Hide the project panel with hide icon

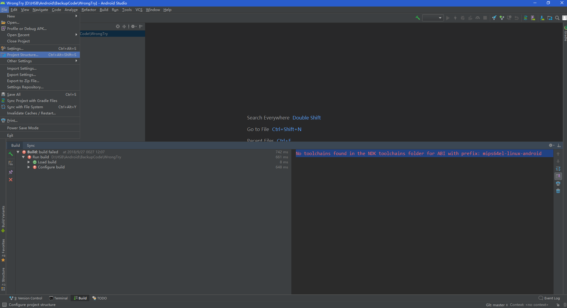tap(141, 26)
